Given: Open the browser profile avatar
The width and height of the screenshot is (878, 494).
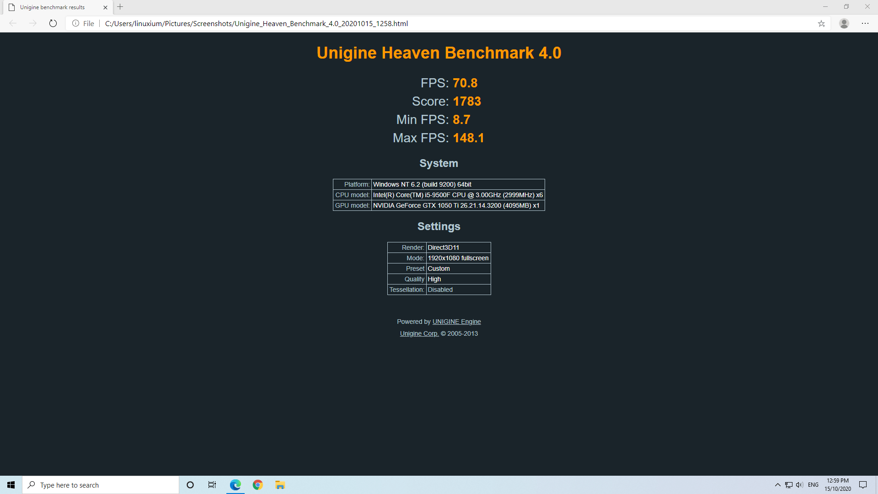Looking at the screenshot, I should click(844, 23).
